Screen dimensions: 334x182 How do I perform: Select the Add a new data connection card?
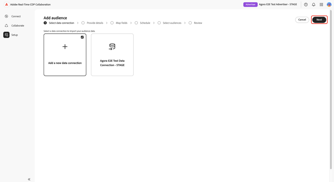click(x=65, y=55)
